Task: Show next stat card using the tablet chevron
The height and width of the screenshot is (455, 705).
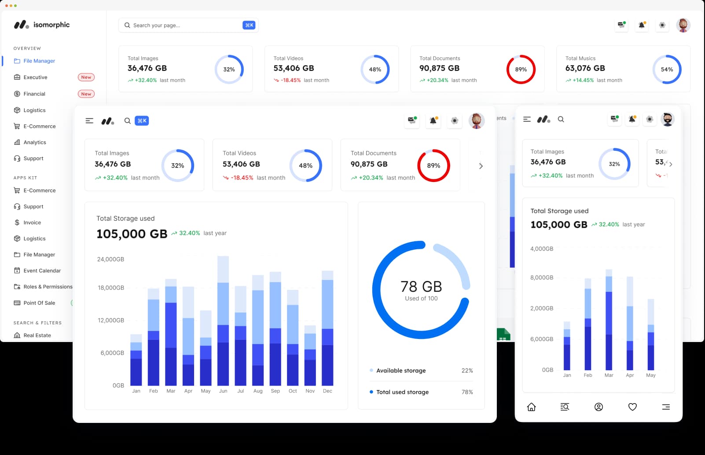Action: (x=481, y=166)
